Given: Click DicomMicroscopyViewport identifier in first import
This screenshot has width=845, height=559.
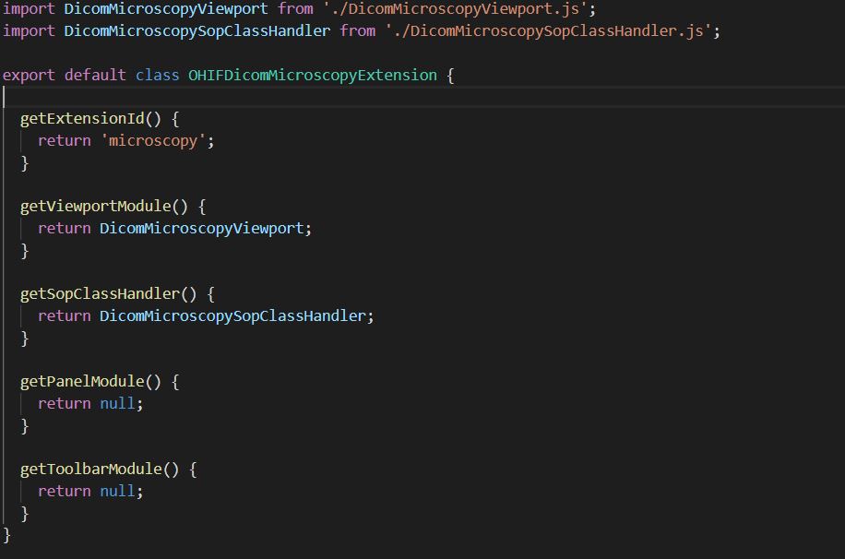Looking at the screenshot, I should coord(165,9).
